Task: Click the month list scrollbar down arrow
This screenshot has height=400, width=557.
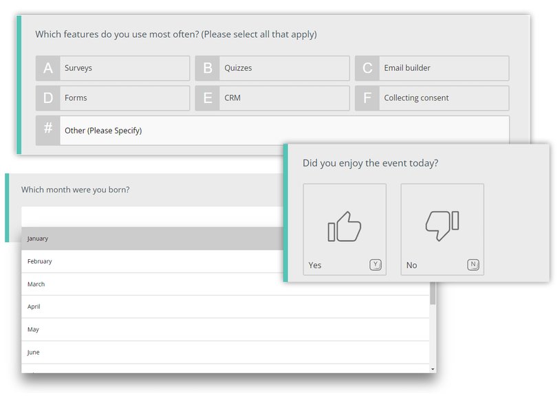Action: [433, 369]
